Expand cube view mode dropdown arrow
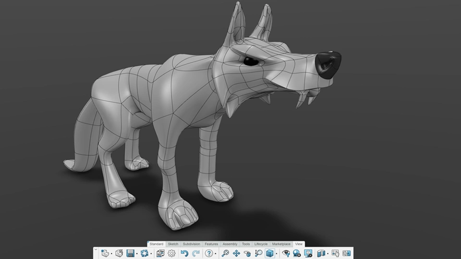This screenshot has width=461, height=259. coord(277,254)
